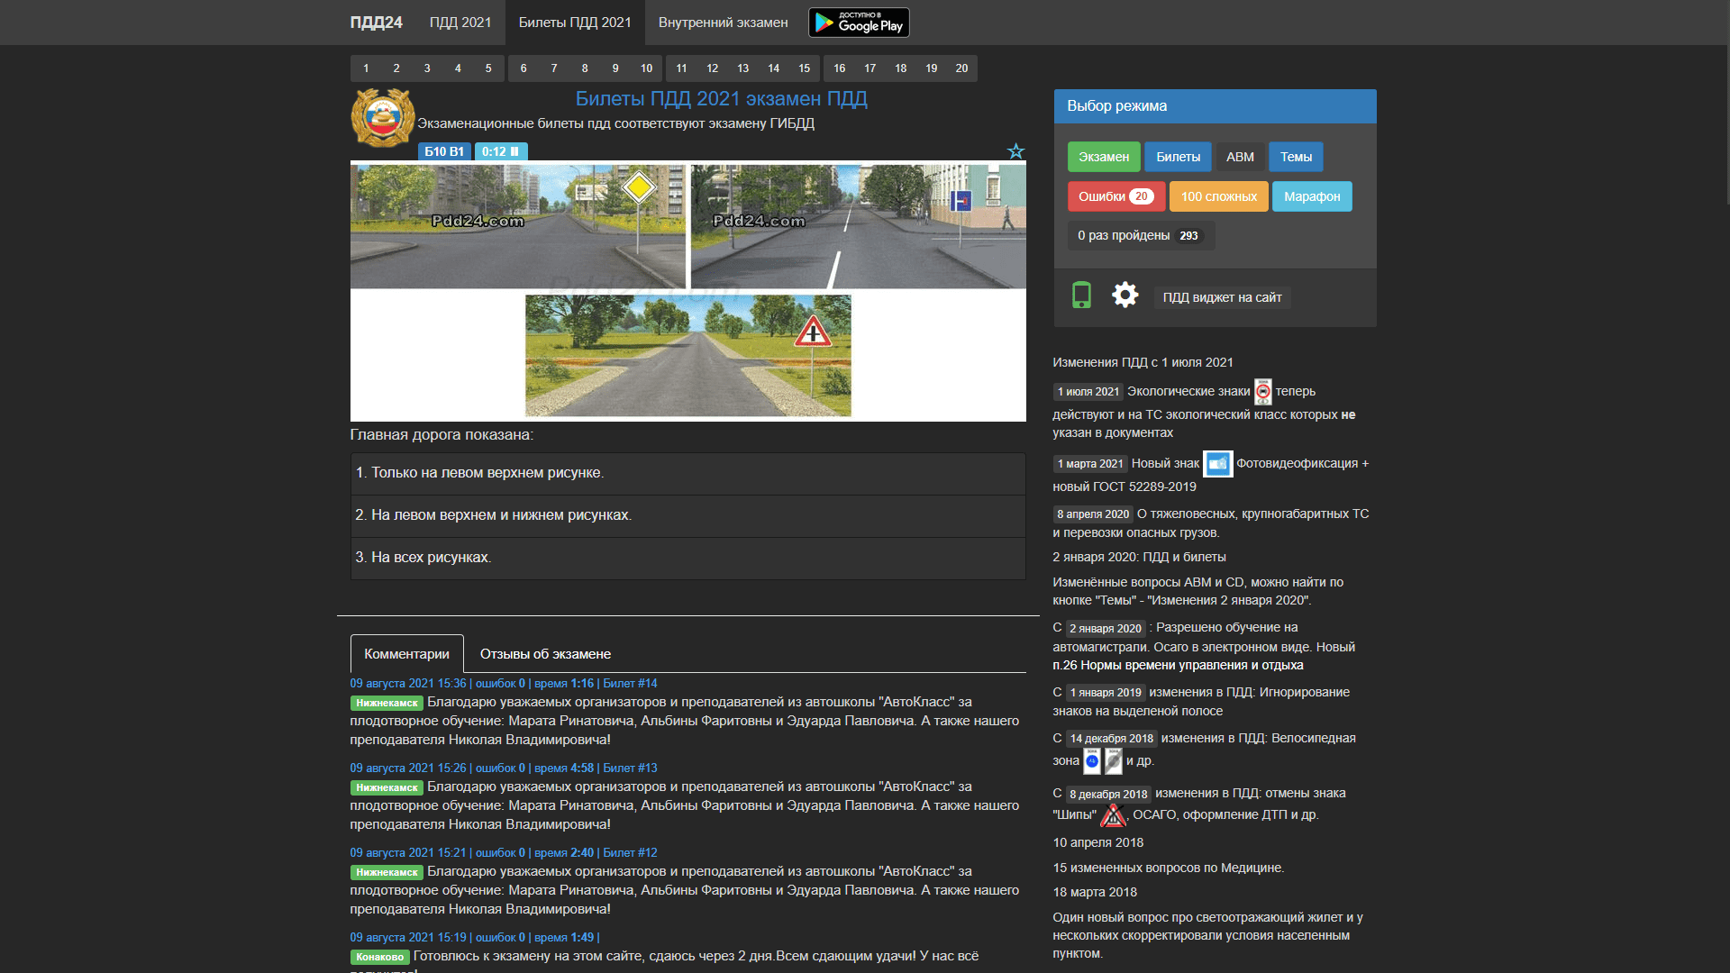
Task: Switch to the «Отзывы об экзамене» tab
Action: tap(544, 653)
